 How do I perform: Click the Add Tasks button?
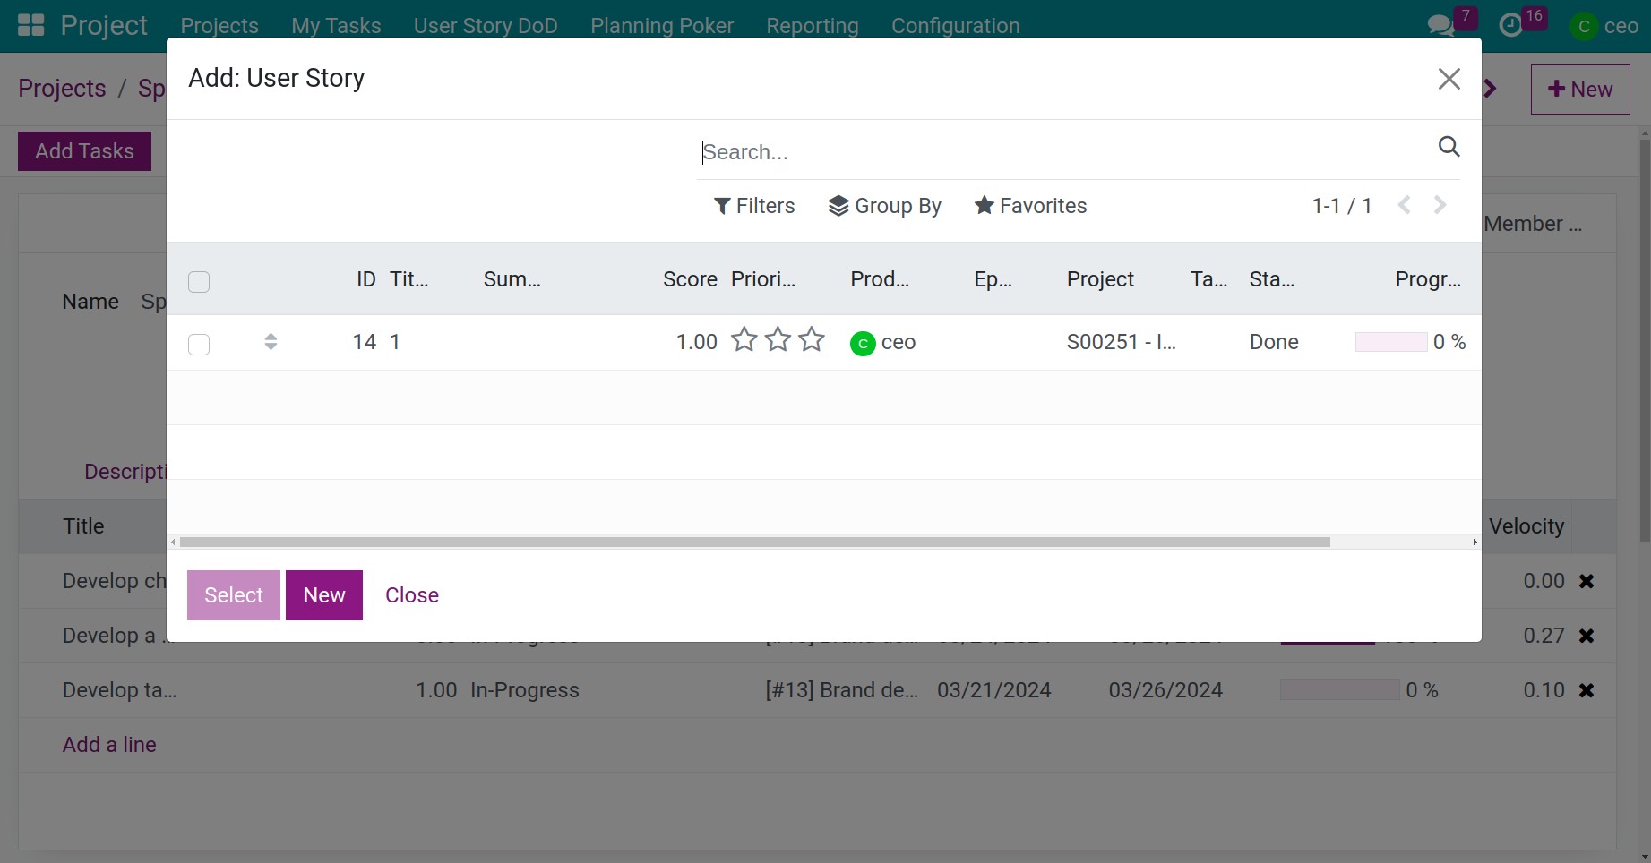coord(85,151)
